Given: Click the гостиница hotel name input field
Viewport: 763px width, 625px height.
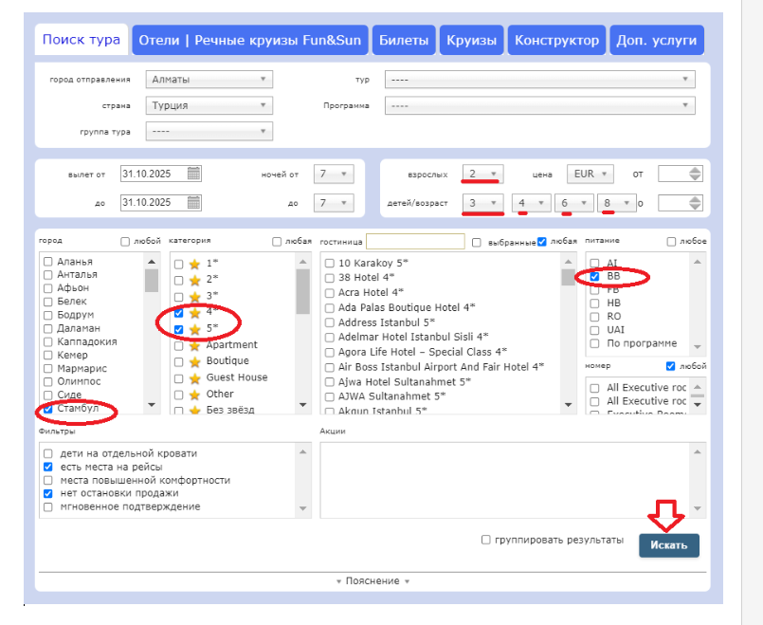Looking at the screenshot, I should pos(414,241).
